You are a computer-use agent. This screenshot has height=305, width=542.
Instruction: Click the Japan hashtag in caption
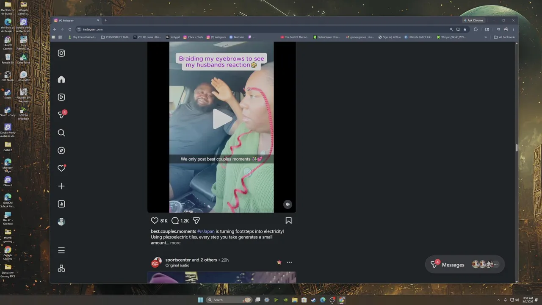click(206, 231)
